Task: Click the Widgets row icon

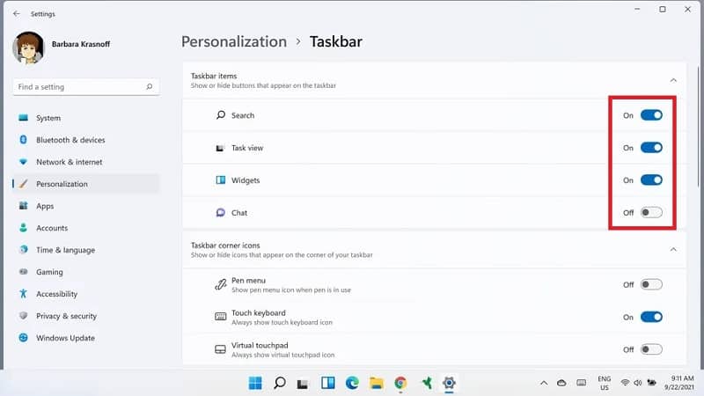Action: point(221,180)
